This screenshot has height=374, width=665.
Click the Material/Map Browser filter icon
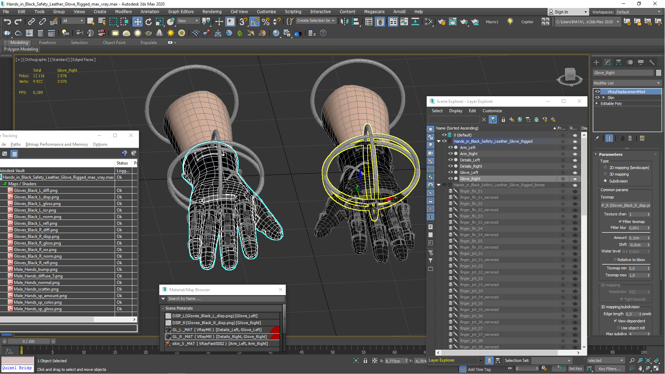pos(163,299)
